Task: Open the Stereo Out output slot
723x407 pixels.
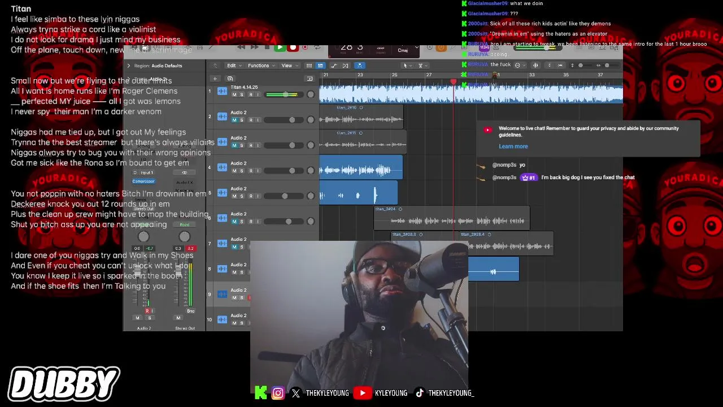Action: pos(143,209)
